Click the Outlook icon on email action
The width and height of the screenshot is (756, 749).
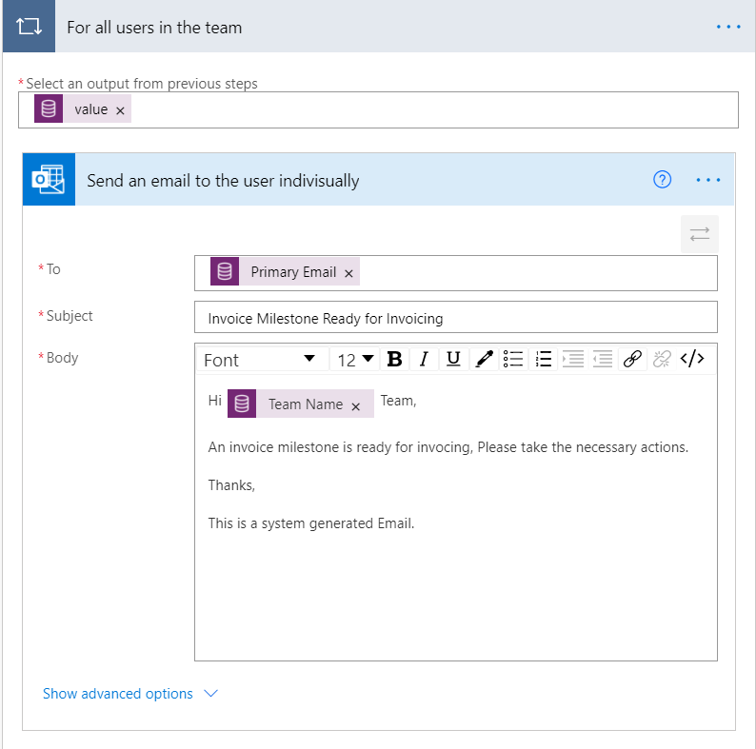point(49,179)
